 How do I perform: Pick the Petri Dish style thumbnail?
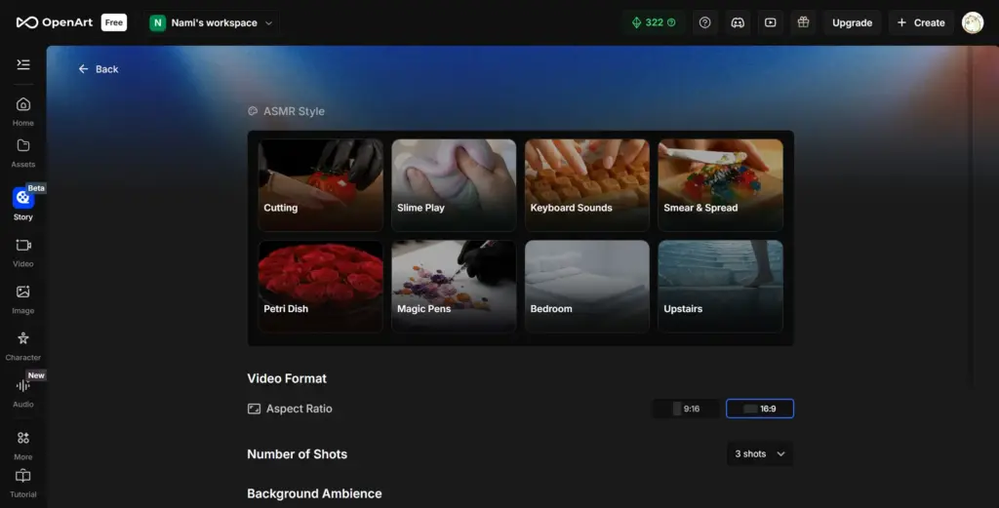[x=321, y=286]
